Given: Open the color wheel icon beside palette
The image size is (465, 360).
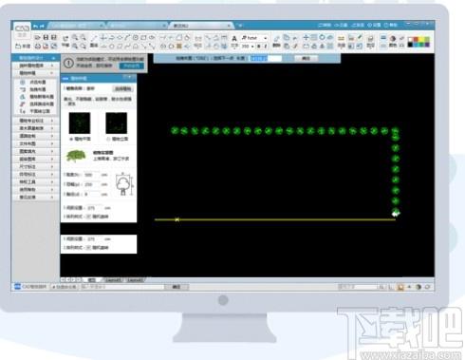Looking at the screenshot, I should pos(393,38).
